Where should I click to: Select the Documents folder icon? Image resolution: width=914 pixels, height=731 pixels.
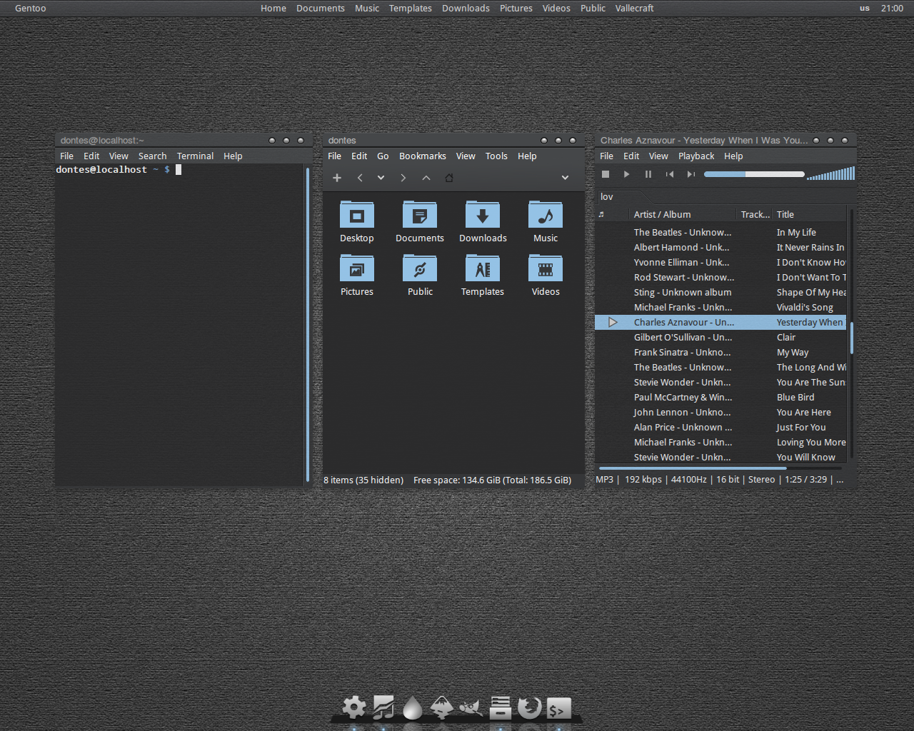(x=420, y=215)
